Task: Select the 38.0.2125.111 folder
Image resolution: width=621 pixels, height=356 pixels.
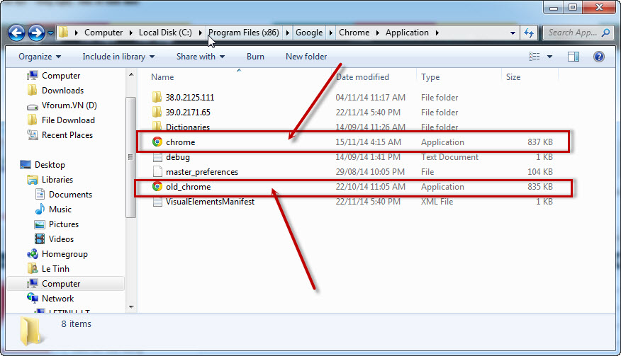Action: click(x=190, y=97)
